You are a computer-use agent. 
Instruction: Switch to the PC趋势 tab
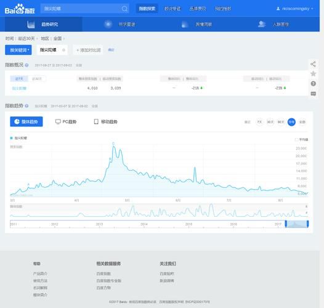pos(66,122)
